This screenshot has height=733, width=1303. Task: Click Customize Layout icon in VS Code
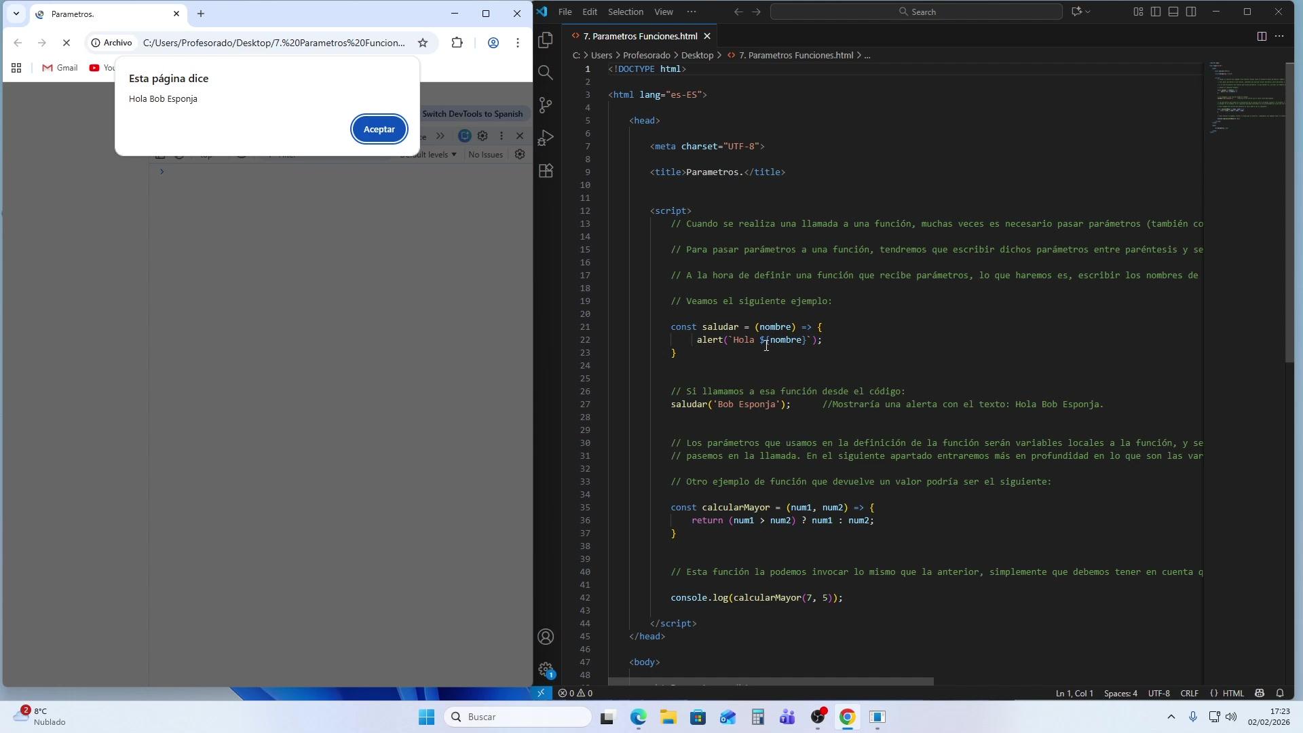[1138, 12]
